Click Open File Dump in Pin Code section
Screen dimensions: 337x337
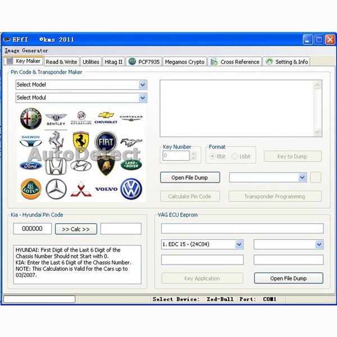[x=190, y=177]
